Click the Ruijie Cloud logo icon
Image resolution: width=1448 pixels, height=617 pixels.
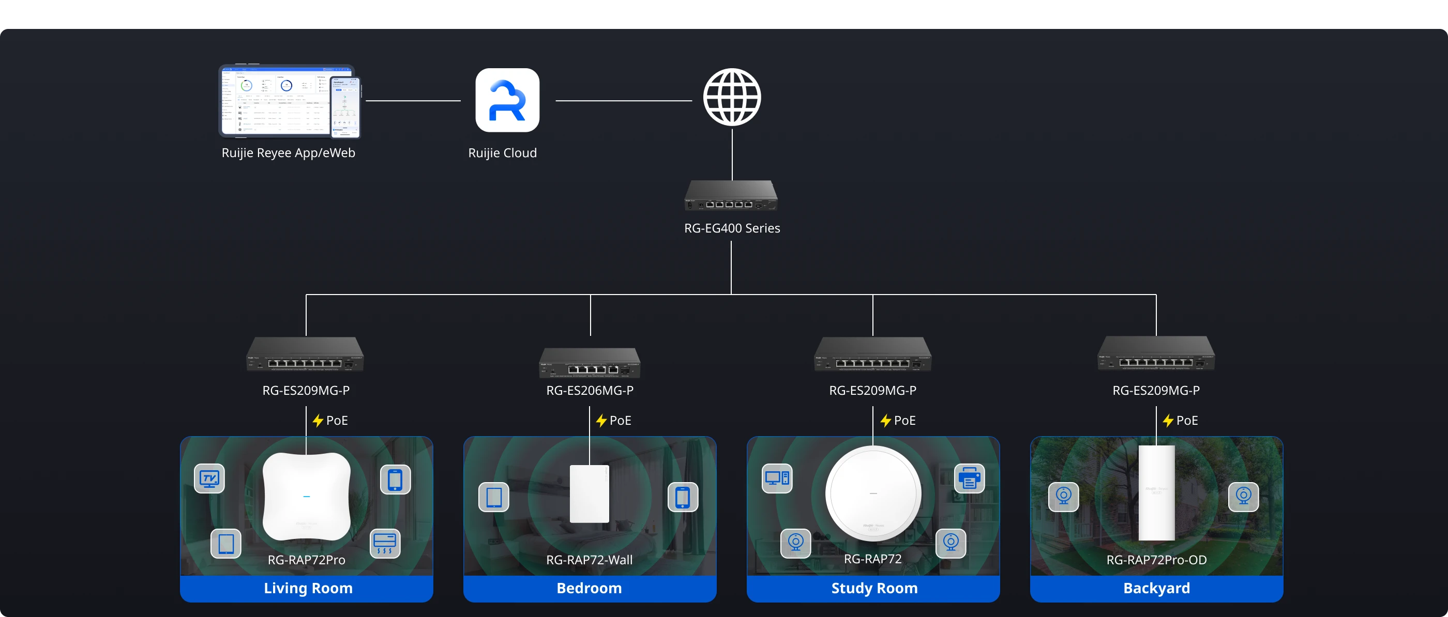[507, 100]
